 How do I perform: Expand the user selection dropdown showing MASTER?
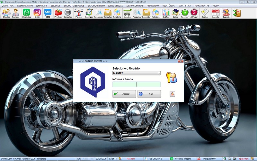click(159, 73)
